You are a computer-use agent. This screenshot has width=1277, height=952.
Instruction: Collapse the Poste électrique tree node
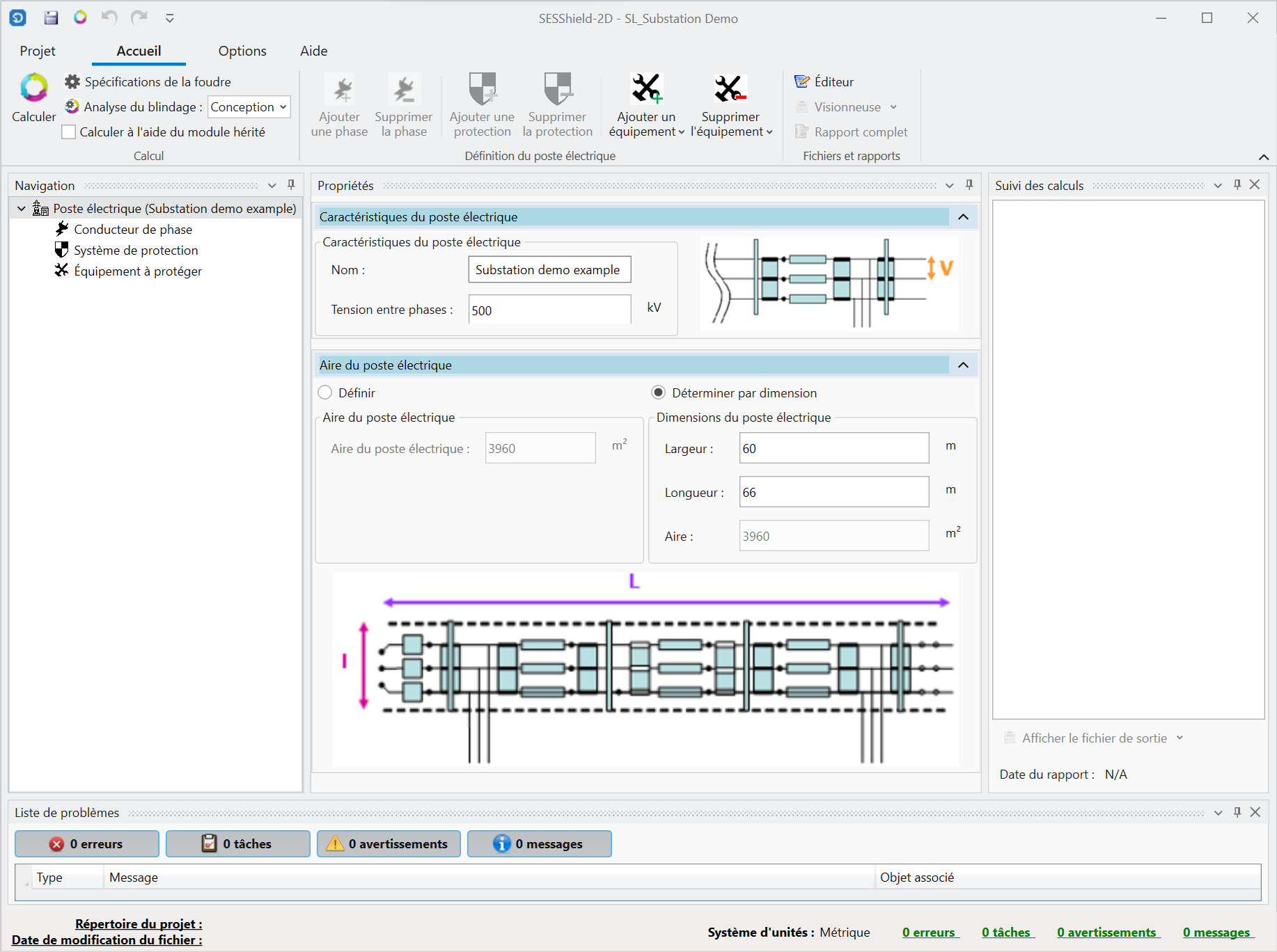point(22,209)
